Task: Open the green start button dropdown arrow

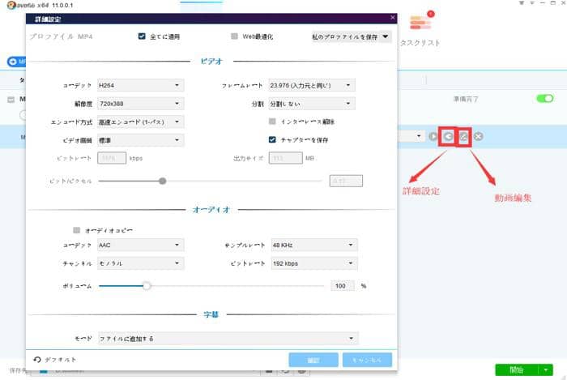Action: (x=547, y=370)
